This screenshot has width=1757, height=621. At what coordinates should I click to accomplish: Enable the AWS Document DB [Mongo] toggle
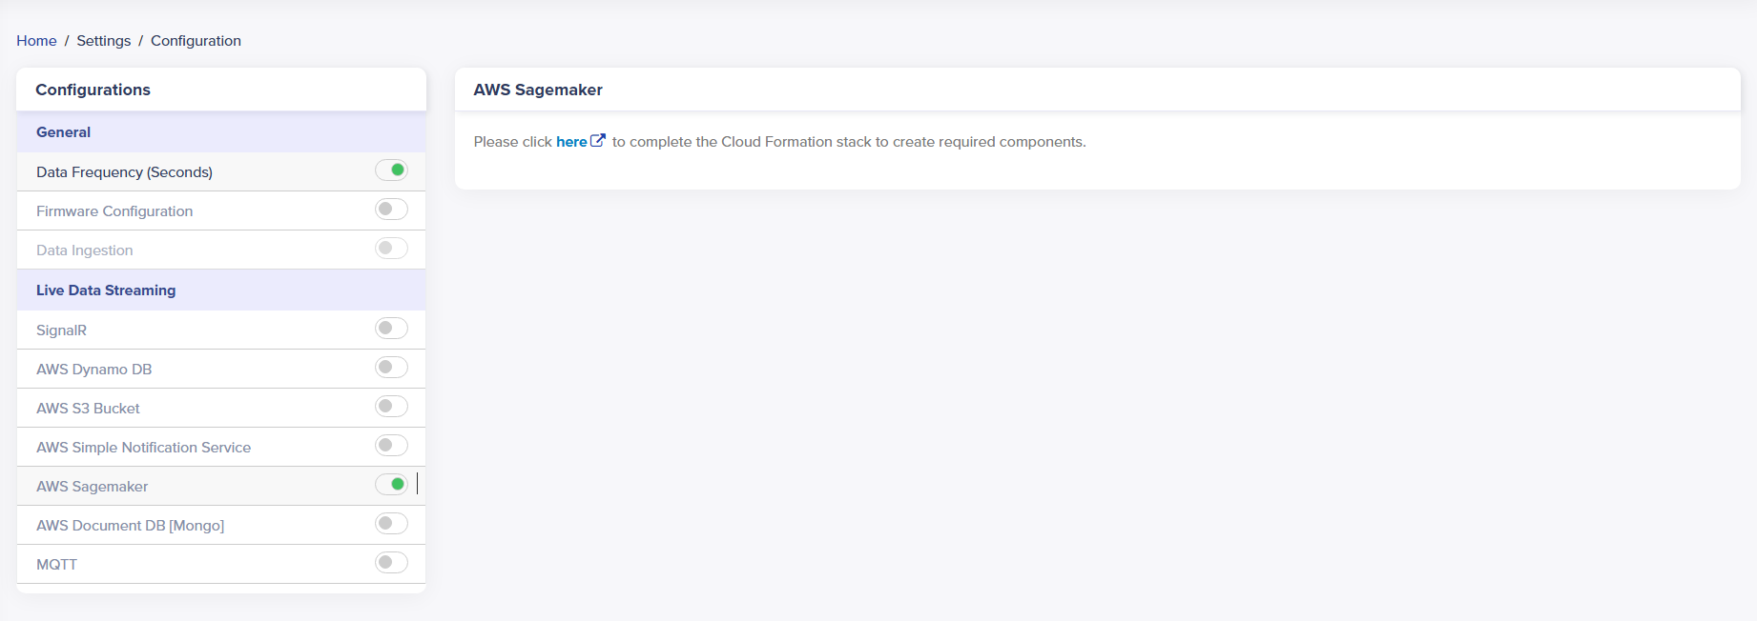(391, 524)
